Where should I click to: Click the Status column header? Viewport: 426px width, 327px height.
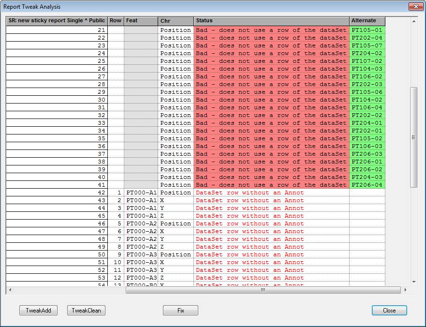(x=271, y=21)
